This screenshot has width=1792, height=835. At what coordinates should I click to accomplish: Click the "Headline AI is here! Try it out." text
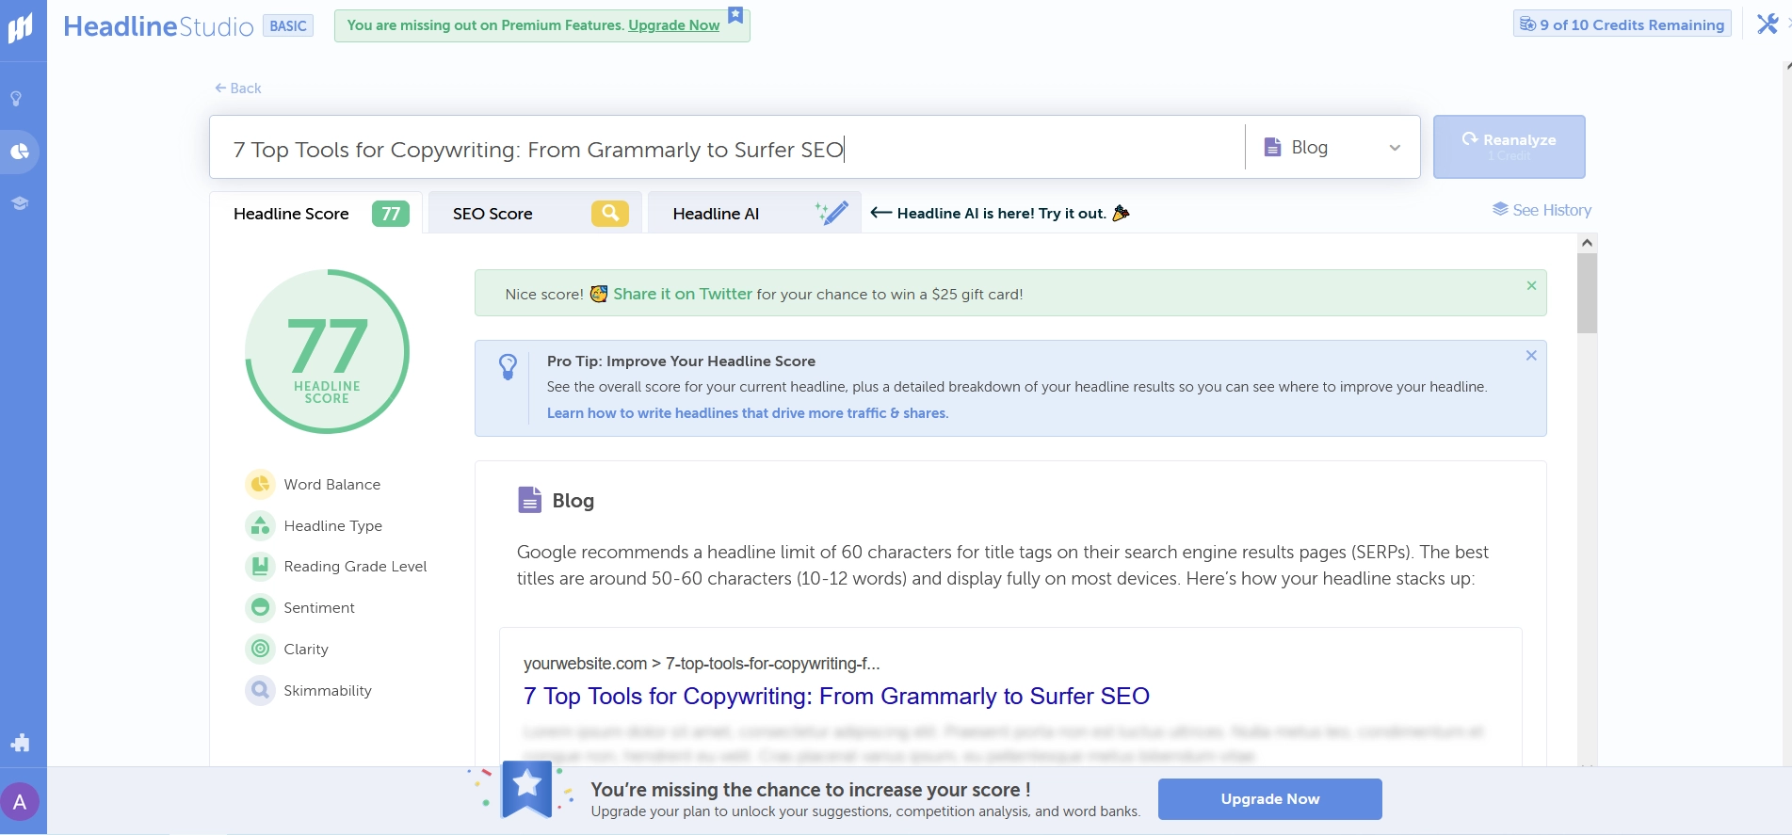(x=1001, y=213)
